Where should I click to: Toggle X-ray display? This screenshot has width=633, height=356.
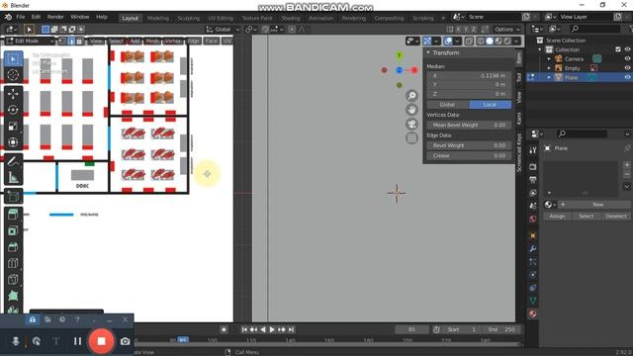click(469, 42)
